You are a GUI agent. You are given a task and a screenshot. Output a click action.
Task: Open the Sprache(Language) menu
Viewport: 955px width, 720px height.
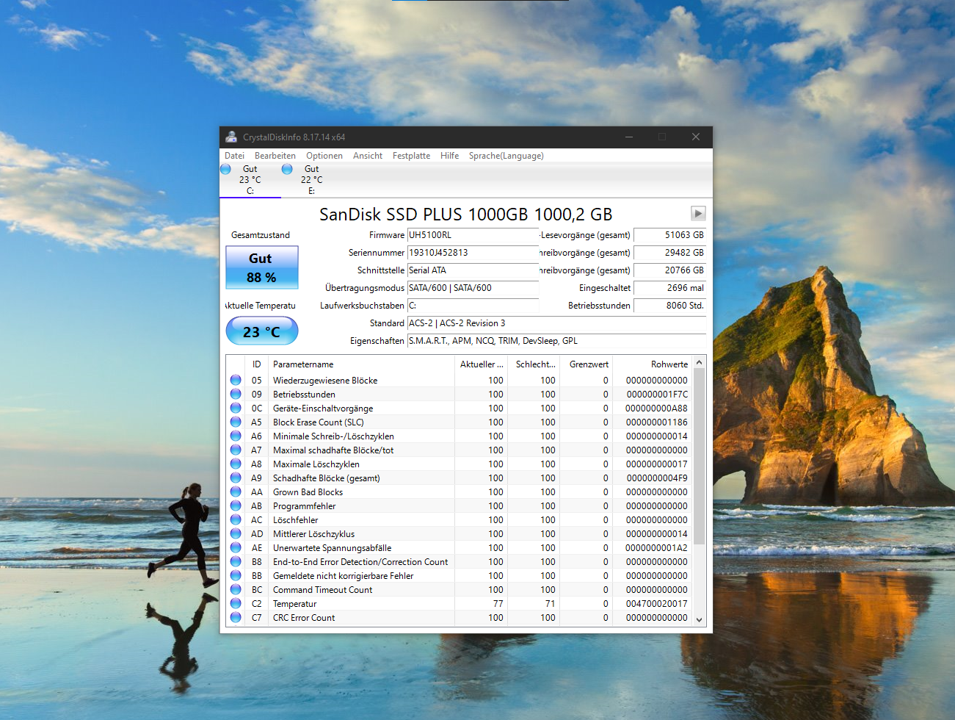pyautogui.click(x=506, y=156)
